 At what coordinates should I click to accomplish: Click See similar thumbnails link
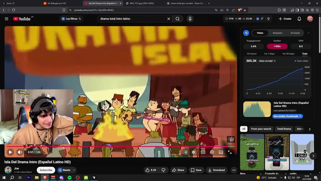(288, 116)
